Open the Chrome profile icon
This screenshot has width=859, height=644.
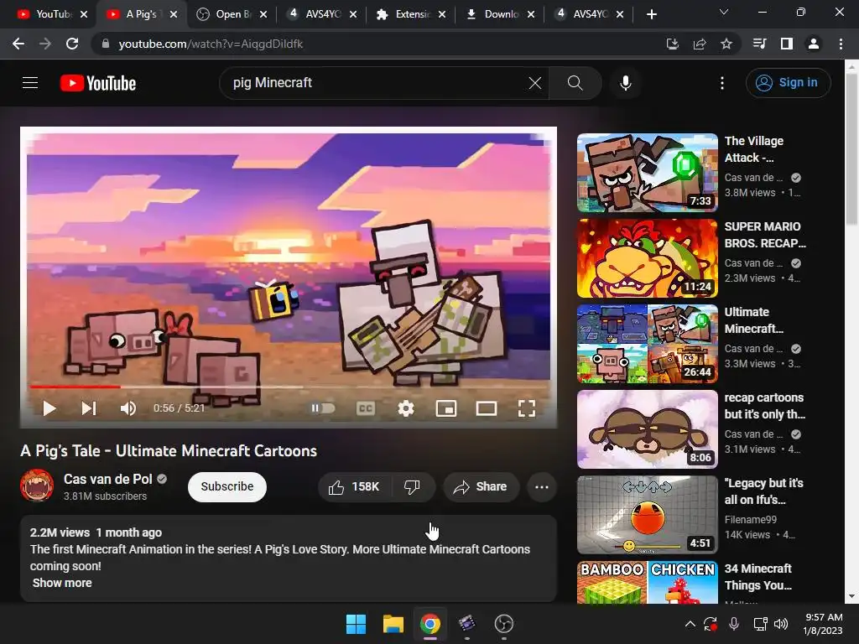pyautogui.click(x=814, y=44)
